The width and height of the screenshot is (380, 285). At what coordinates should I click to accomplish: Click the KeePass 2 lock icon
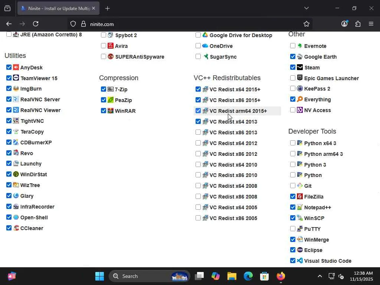pyautogui.click(x=300, y=88)
